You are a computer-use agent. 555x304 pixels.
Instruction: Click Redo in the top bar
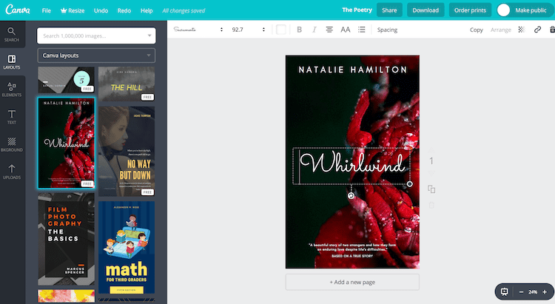click(x=124, y=10)
